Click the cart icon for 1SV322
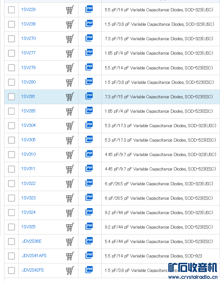The image size is (220, 281). tap(70, 184)
